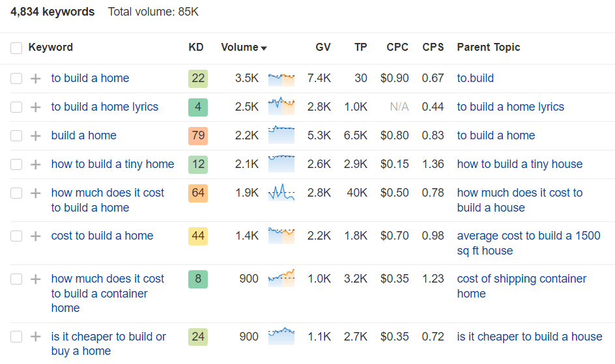Click the Keyword column header

51,47
